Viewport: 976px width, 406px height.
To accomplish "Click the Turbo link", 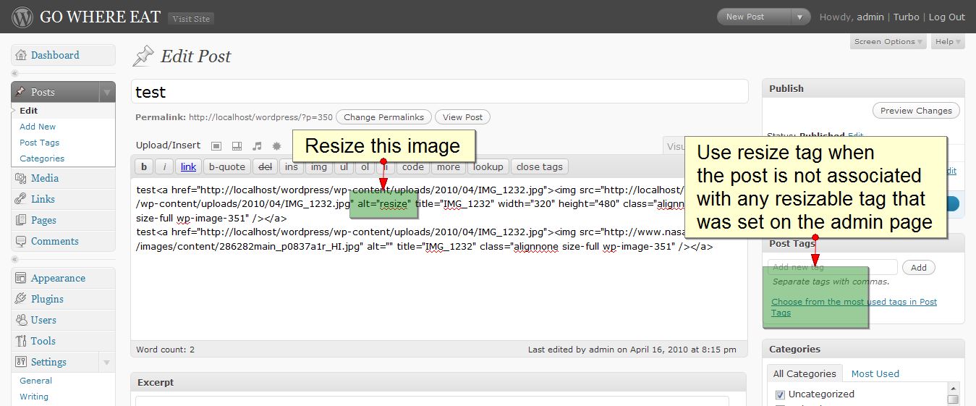I will coord(907,17).
